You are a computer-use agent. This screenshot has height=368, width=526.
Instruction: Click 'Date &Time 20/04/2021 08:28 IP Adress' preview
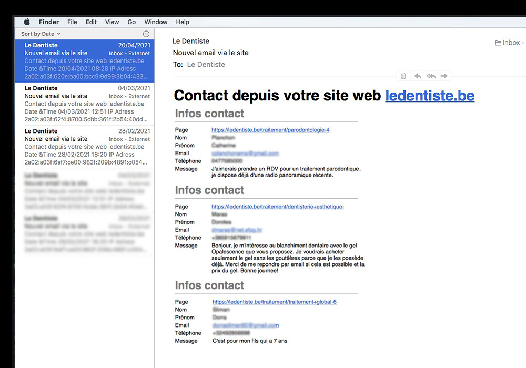(80, 69)
